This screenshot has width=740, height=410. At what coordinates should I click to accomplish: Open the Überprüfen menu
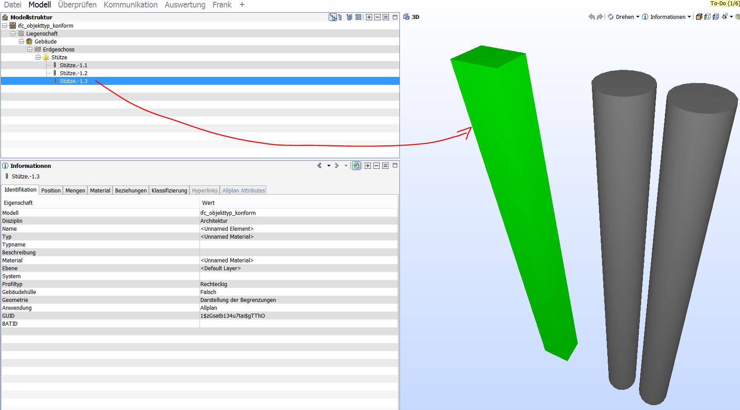[x=77, y=5]
